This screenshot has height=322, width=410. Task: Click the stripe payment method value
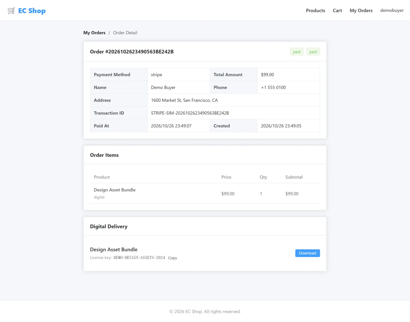click(x=156, y=74)
